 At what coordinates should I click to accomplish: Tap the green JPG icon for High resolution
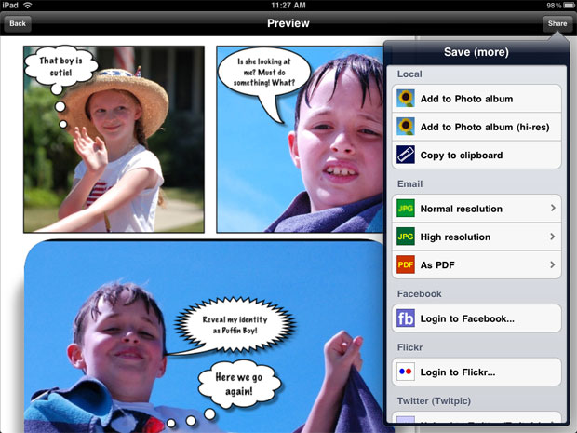406,237
